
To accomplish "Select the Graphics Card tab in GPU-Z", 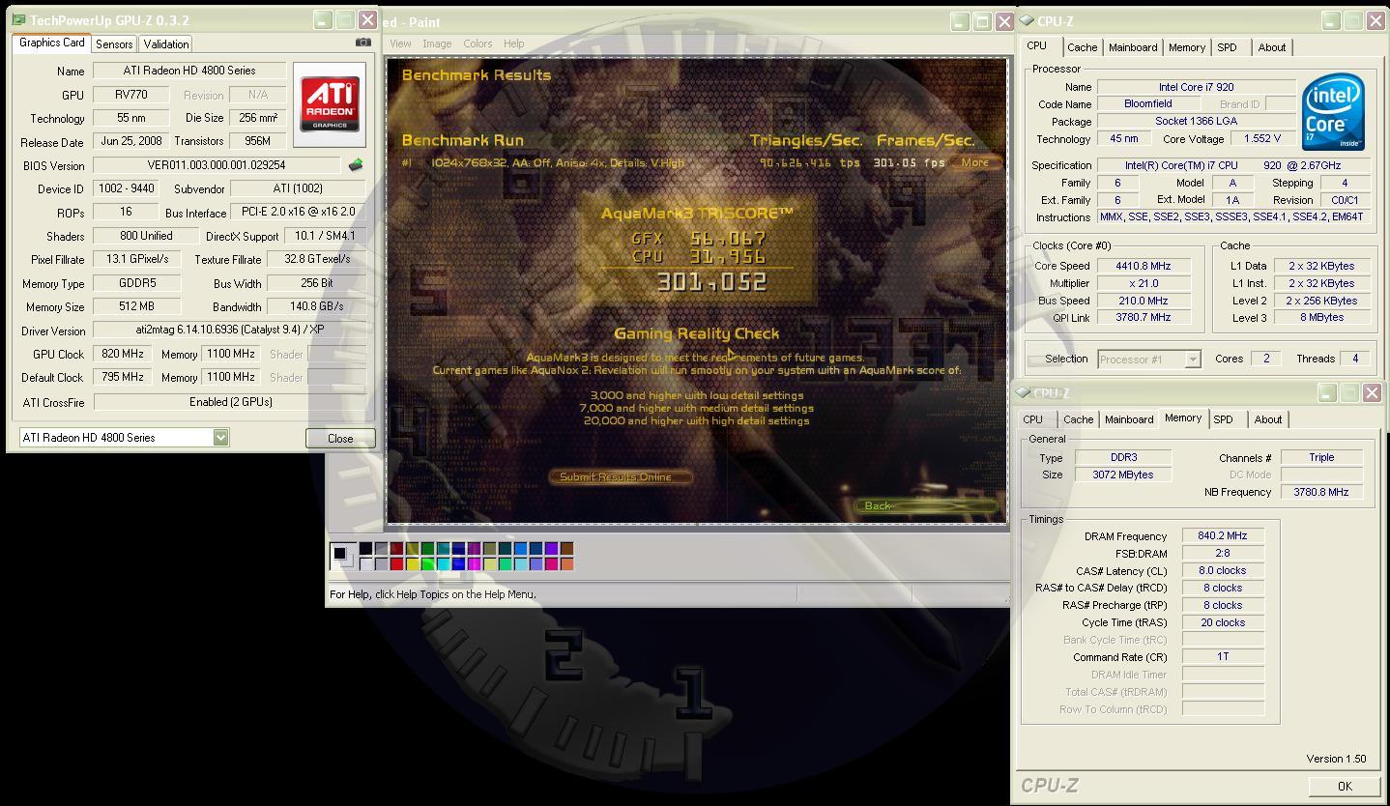I will pyautogui.click(x=52, y=43).
